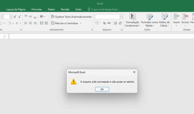
Task: Align text to middle of cell
Action: 30,17
